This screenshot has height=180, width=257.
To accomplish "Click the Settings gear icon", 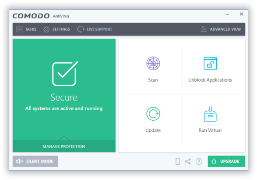I will coord(46,29).
